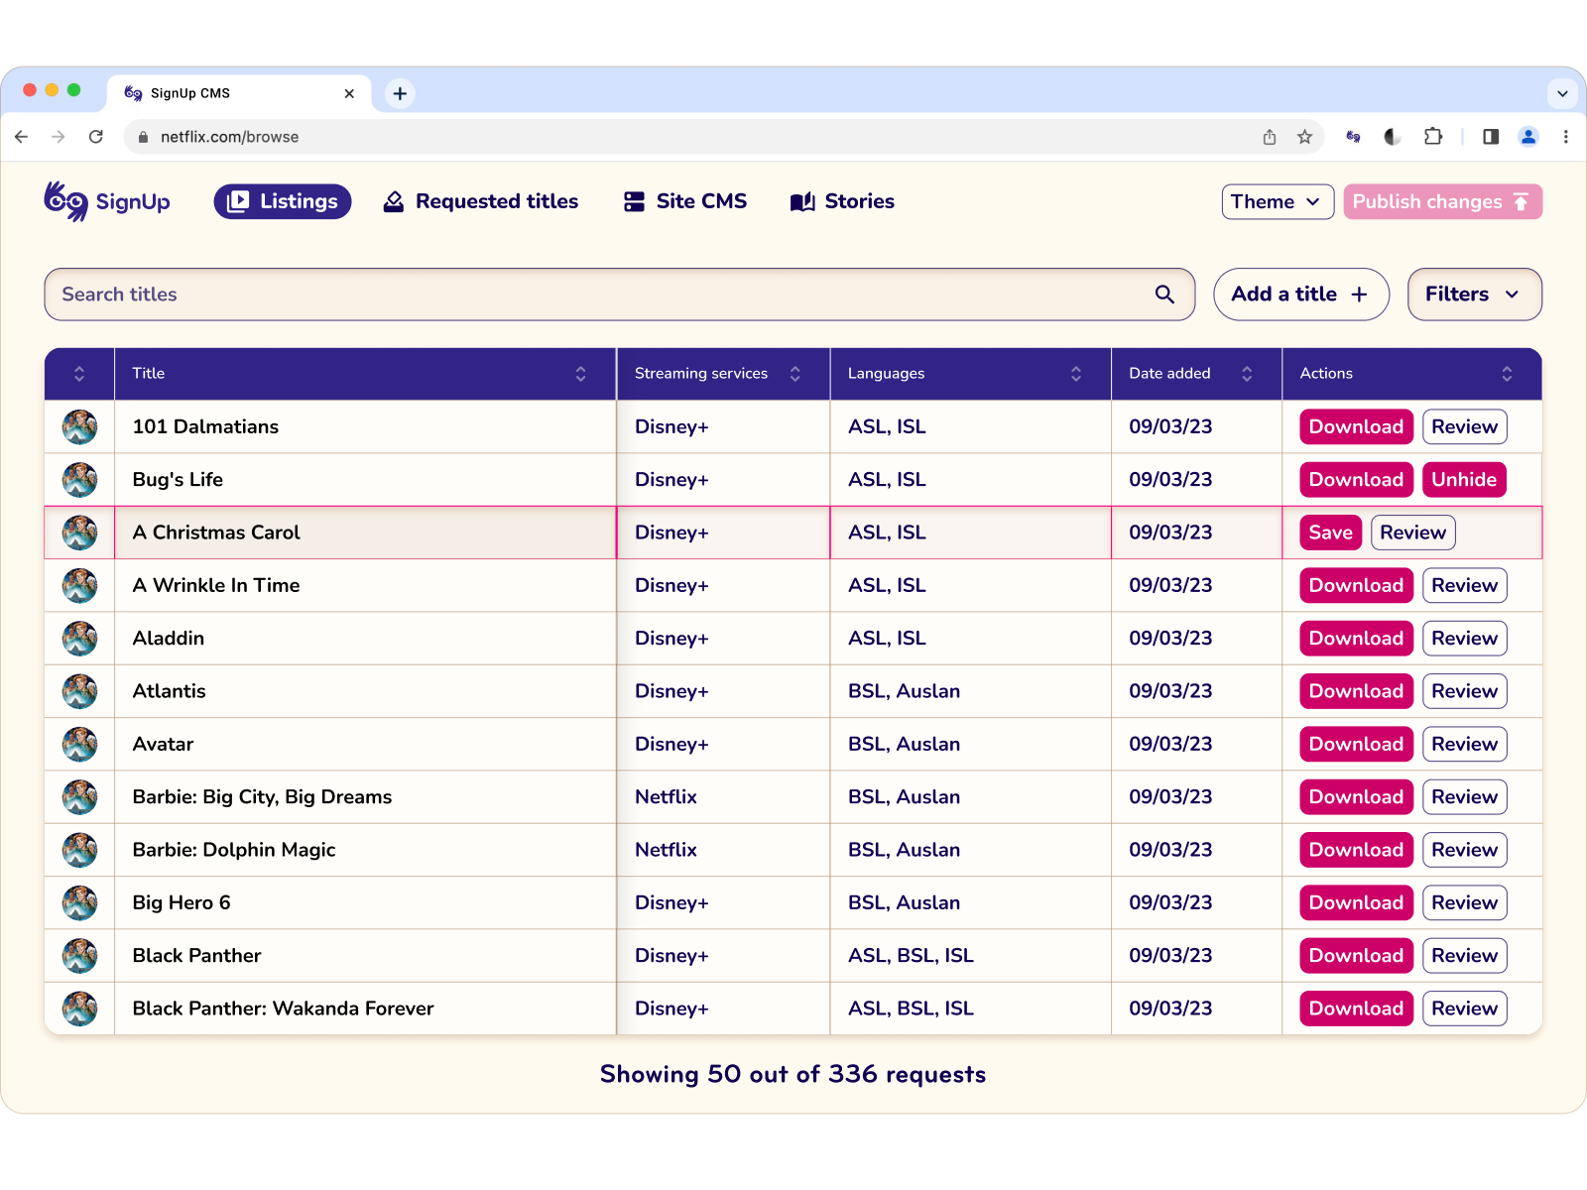The width and height of the screenshot is (1587, 1190).
Task: Review the Big Hero 6 listing
Action: (1464, 903)
